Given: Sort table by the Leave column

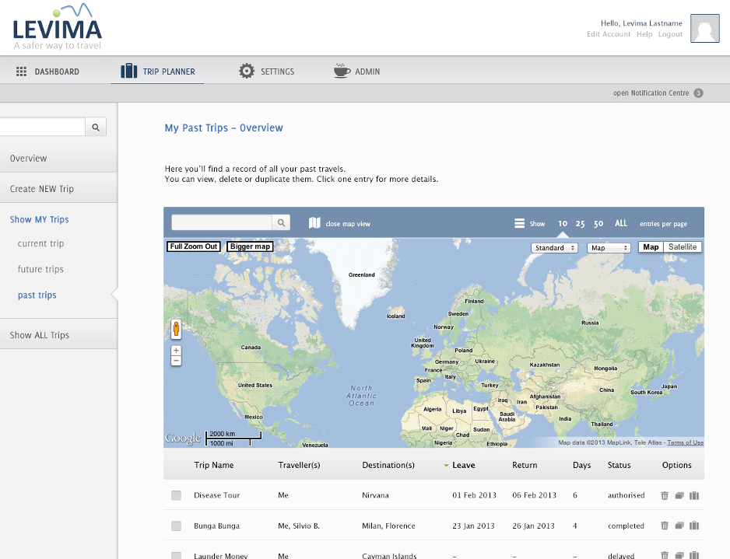Looking at the screenshot, I should (463, 465).
